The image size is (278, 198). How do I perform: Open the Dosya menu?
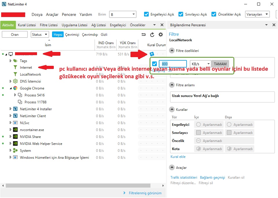pyautogui.click(x=37, y=14)
